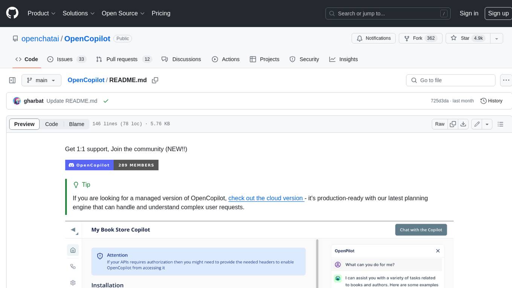Open the Update README.md commit message
This screenshot has width=512, height=288.
click(x=72, y=101)
